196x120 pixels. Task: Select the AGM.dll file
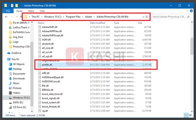46,40
